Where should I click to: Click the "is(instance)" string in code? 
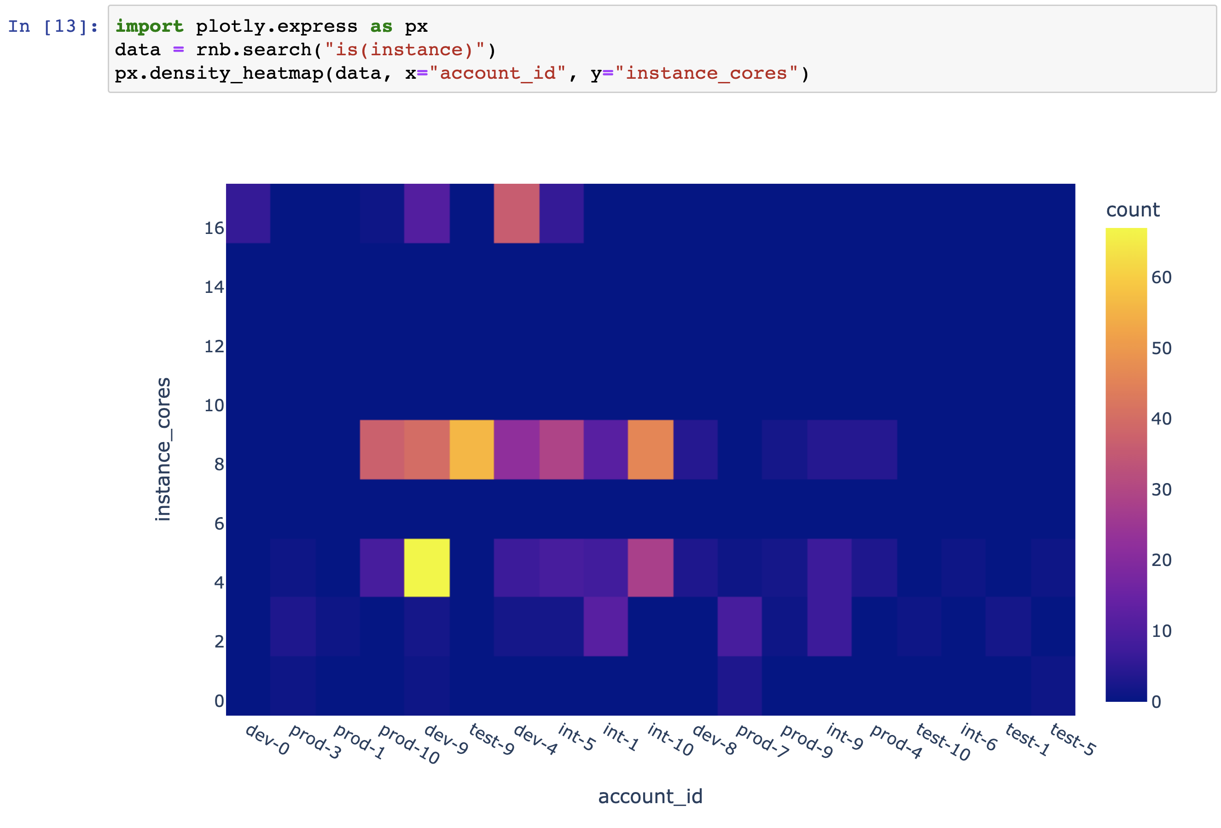tap(405, 49)
